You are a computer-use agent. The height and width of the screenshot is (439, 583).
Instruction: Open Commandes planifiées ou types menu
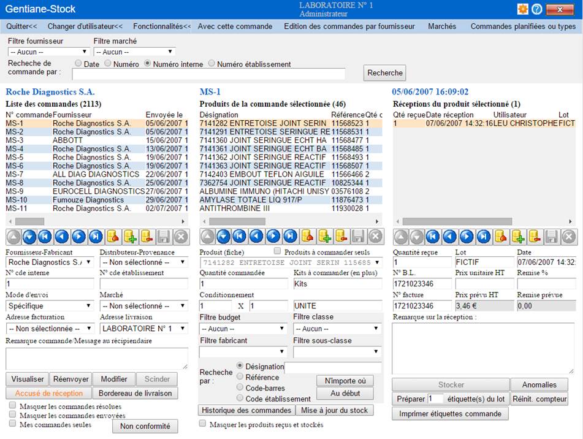(523, 26)
